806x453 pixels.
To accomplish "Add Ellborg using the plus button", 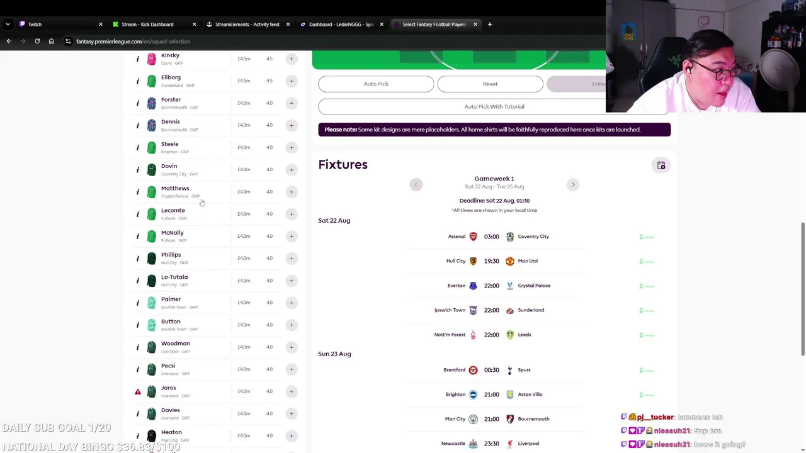I will tap(291, 81).
